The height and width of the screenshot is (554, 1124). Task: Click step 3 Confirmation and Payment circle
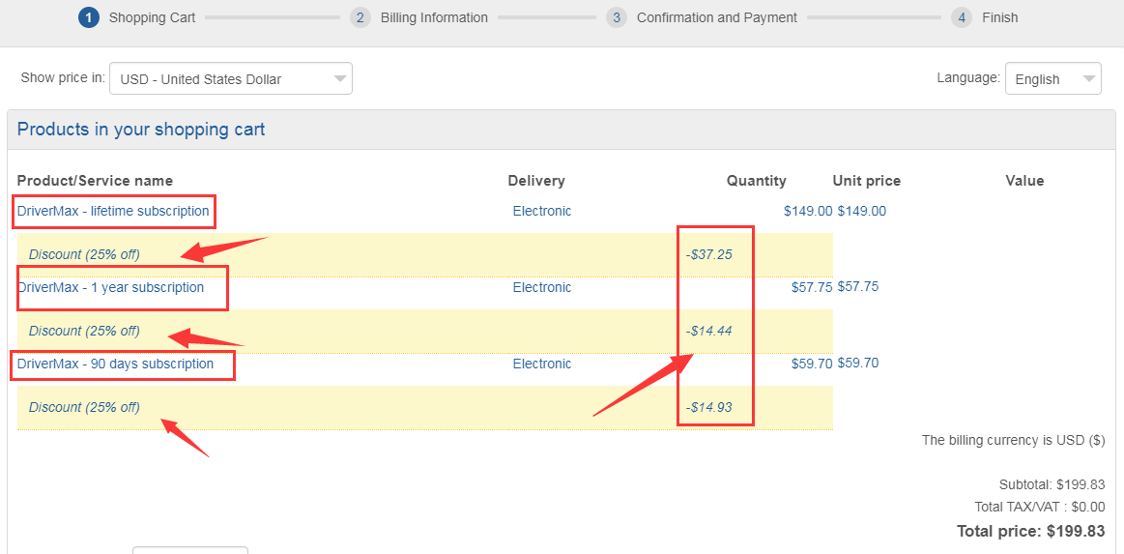click(x=617, y=18)
